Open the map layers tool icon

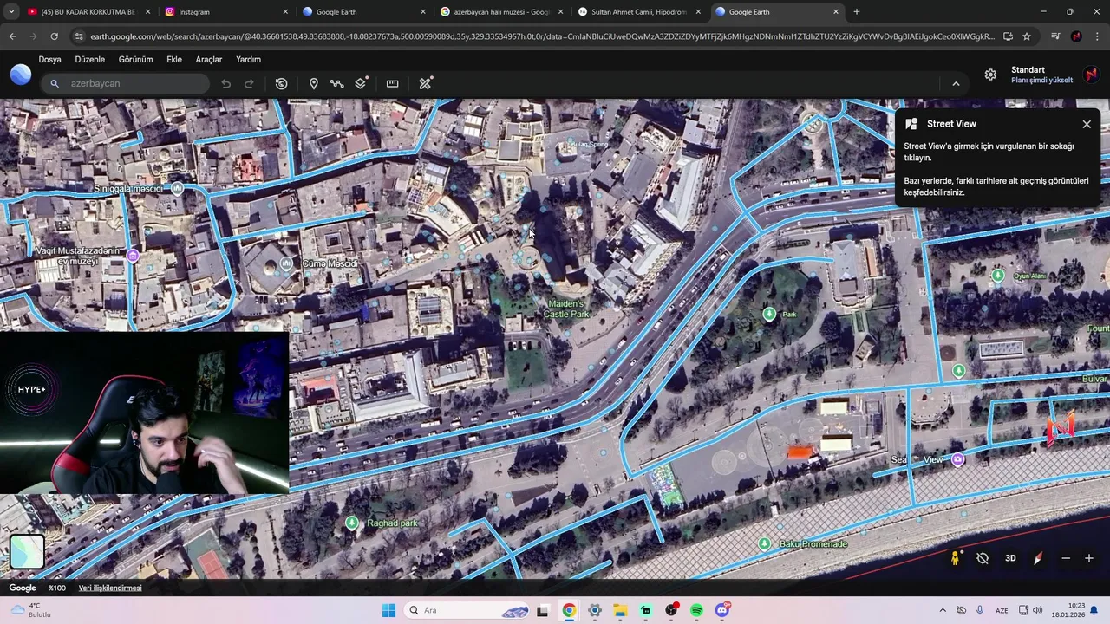click(362, 83)
